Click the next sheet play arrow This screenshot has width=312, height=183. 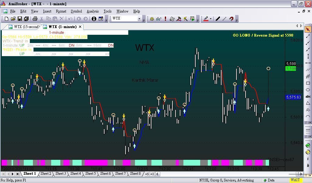click(12, 174)
